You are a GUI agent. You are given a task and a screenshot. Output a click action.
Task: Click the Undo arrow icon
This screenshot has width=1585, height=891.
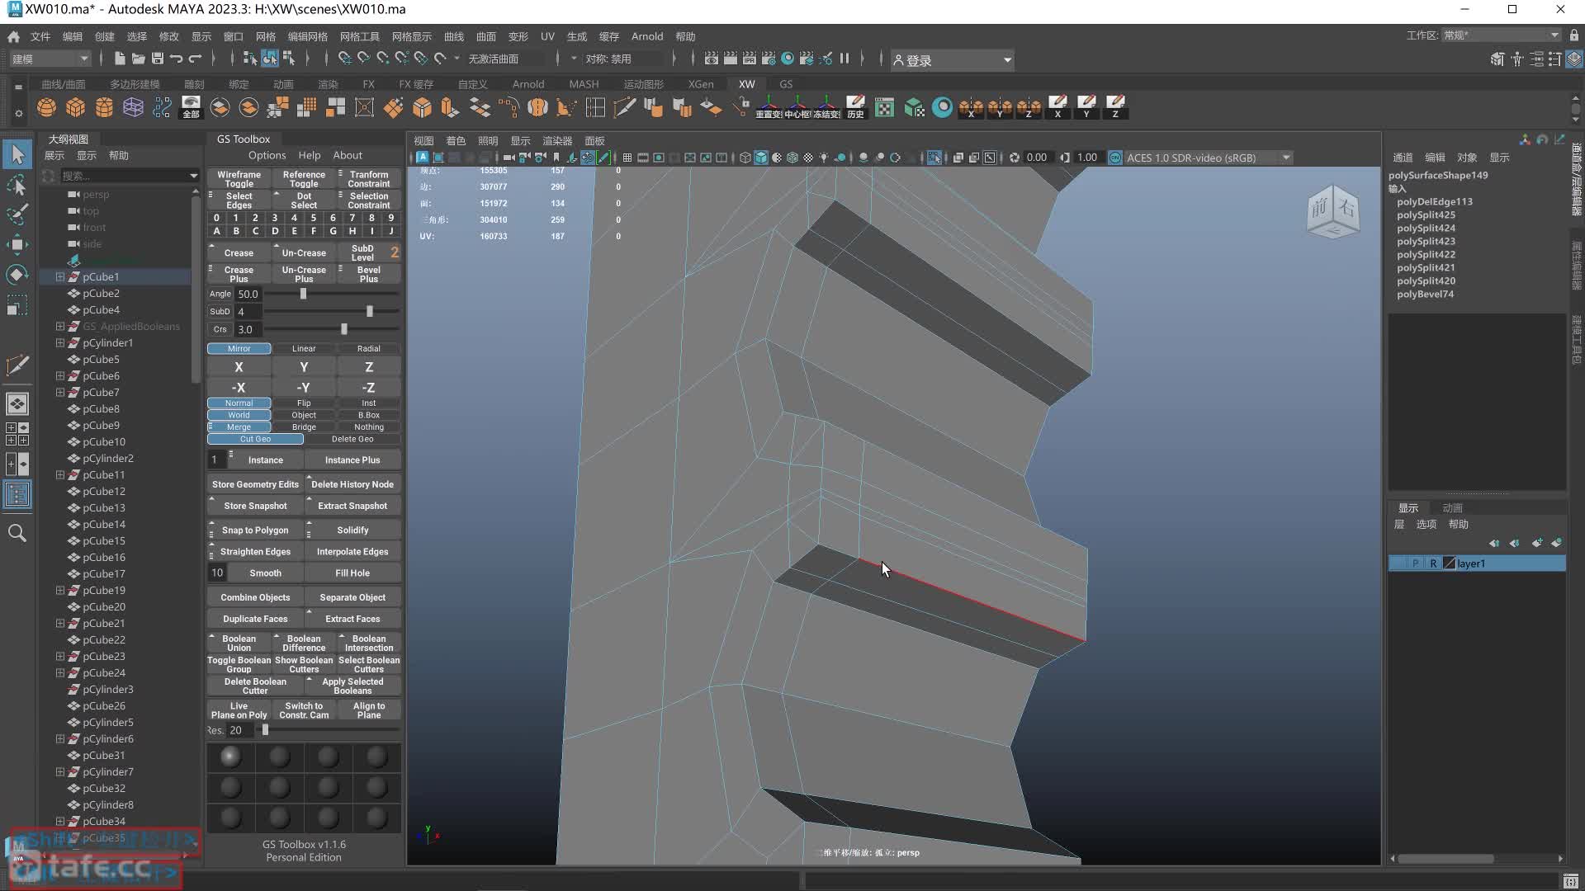[176, 59]
